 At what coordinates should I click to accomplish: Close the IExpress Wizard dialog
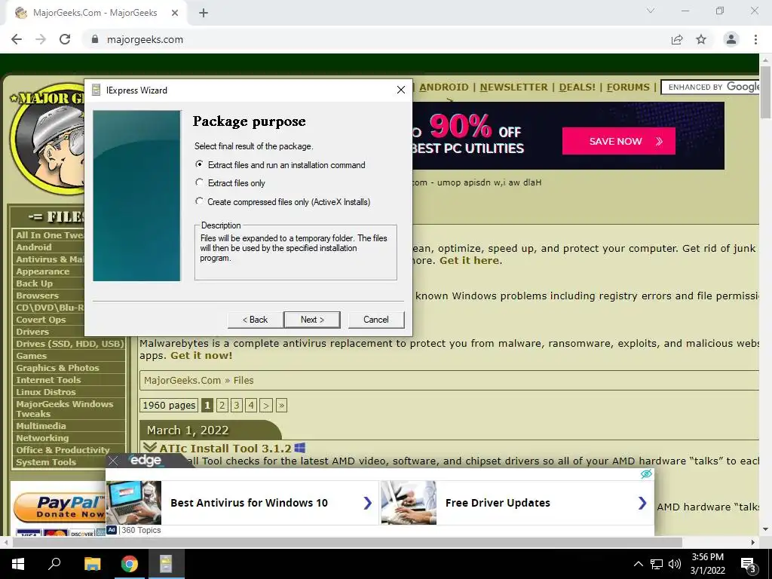(x=401, y=90)
